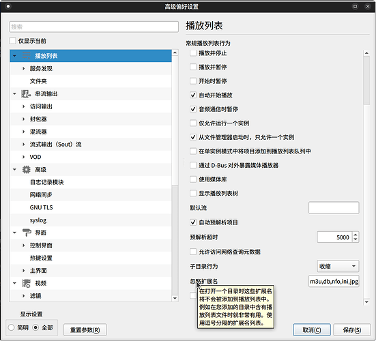
Task: Expand the 访问输出 node
Action: coord(23,106)
